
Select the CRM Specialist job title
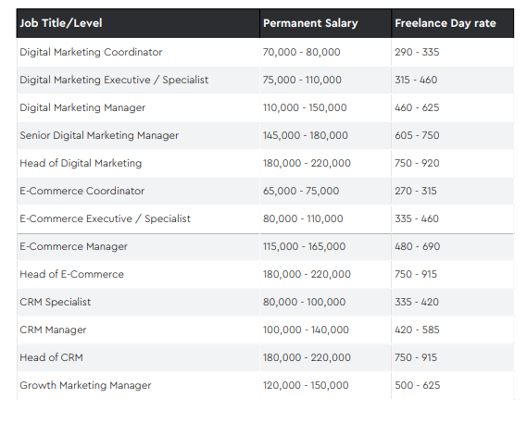coord(56,302)
